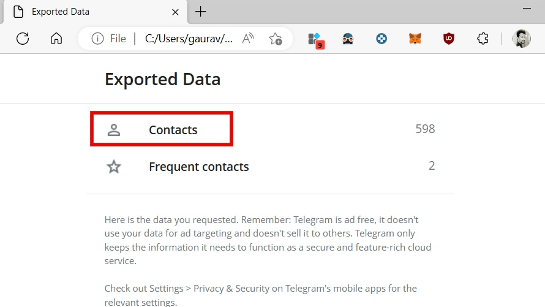The width and height of the screenshot is (545, 307).
Task: Go to the home page icon
Action: tap(56, 39)
